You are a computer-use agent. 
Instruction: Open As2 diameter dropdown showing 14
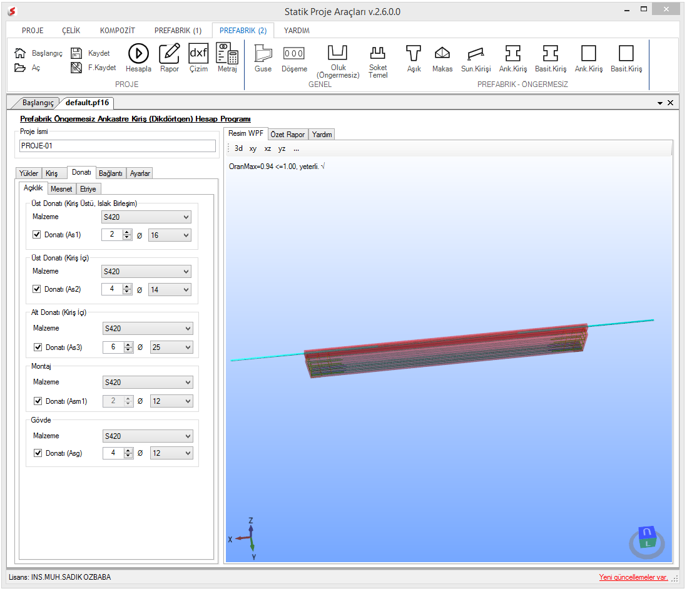coord(170,289)
